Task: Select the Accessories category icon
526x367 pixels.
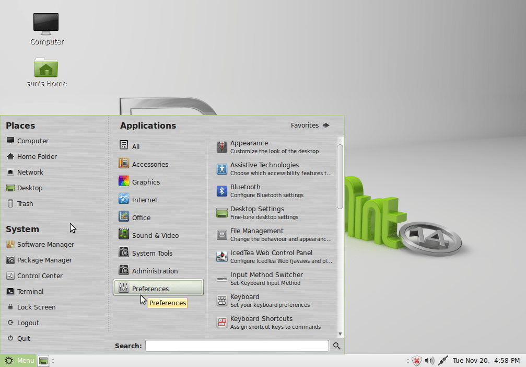Action: click(124, 163)
